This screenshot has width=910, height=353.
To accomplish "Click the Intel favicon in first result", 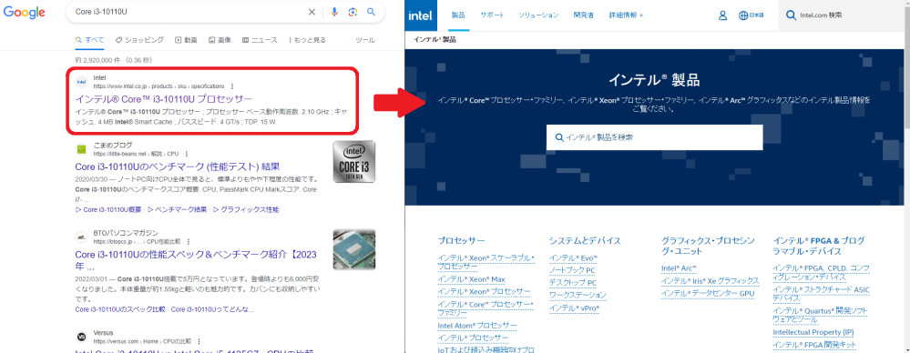I will (x=81, y=82).
